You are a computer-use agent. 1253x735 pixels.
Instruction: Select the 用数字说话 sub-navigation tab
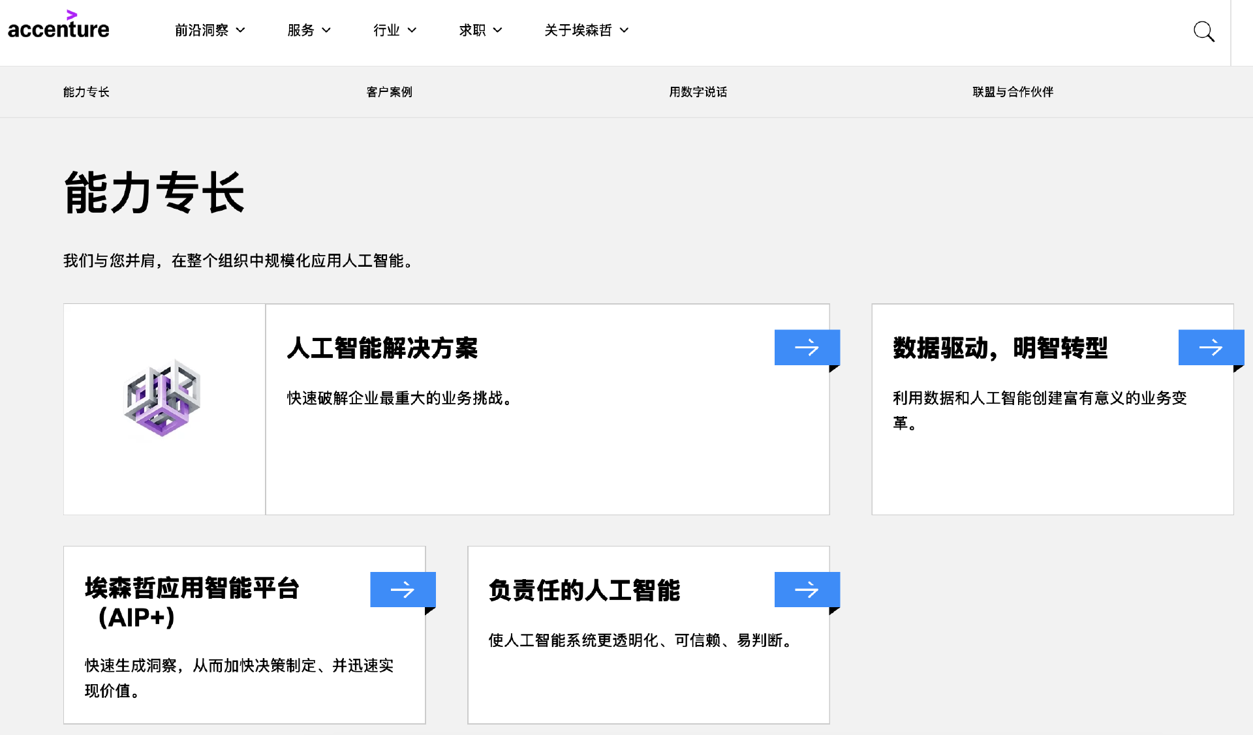tap(698, 92)
